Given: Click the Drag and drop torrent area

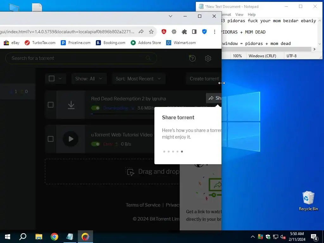Looking at the screenshot, I should [x=112, y=171].
